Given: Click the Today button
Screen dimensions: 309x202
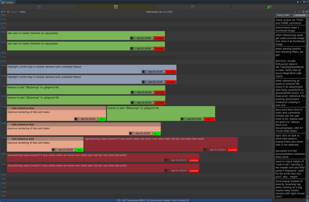Looking at the screenshot, I should [22, 12].
